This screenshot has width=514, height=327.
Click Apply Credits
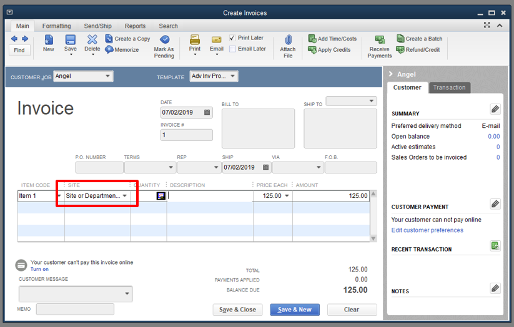329,50
